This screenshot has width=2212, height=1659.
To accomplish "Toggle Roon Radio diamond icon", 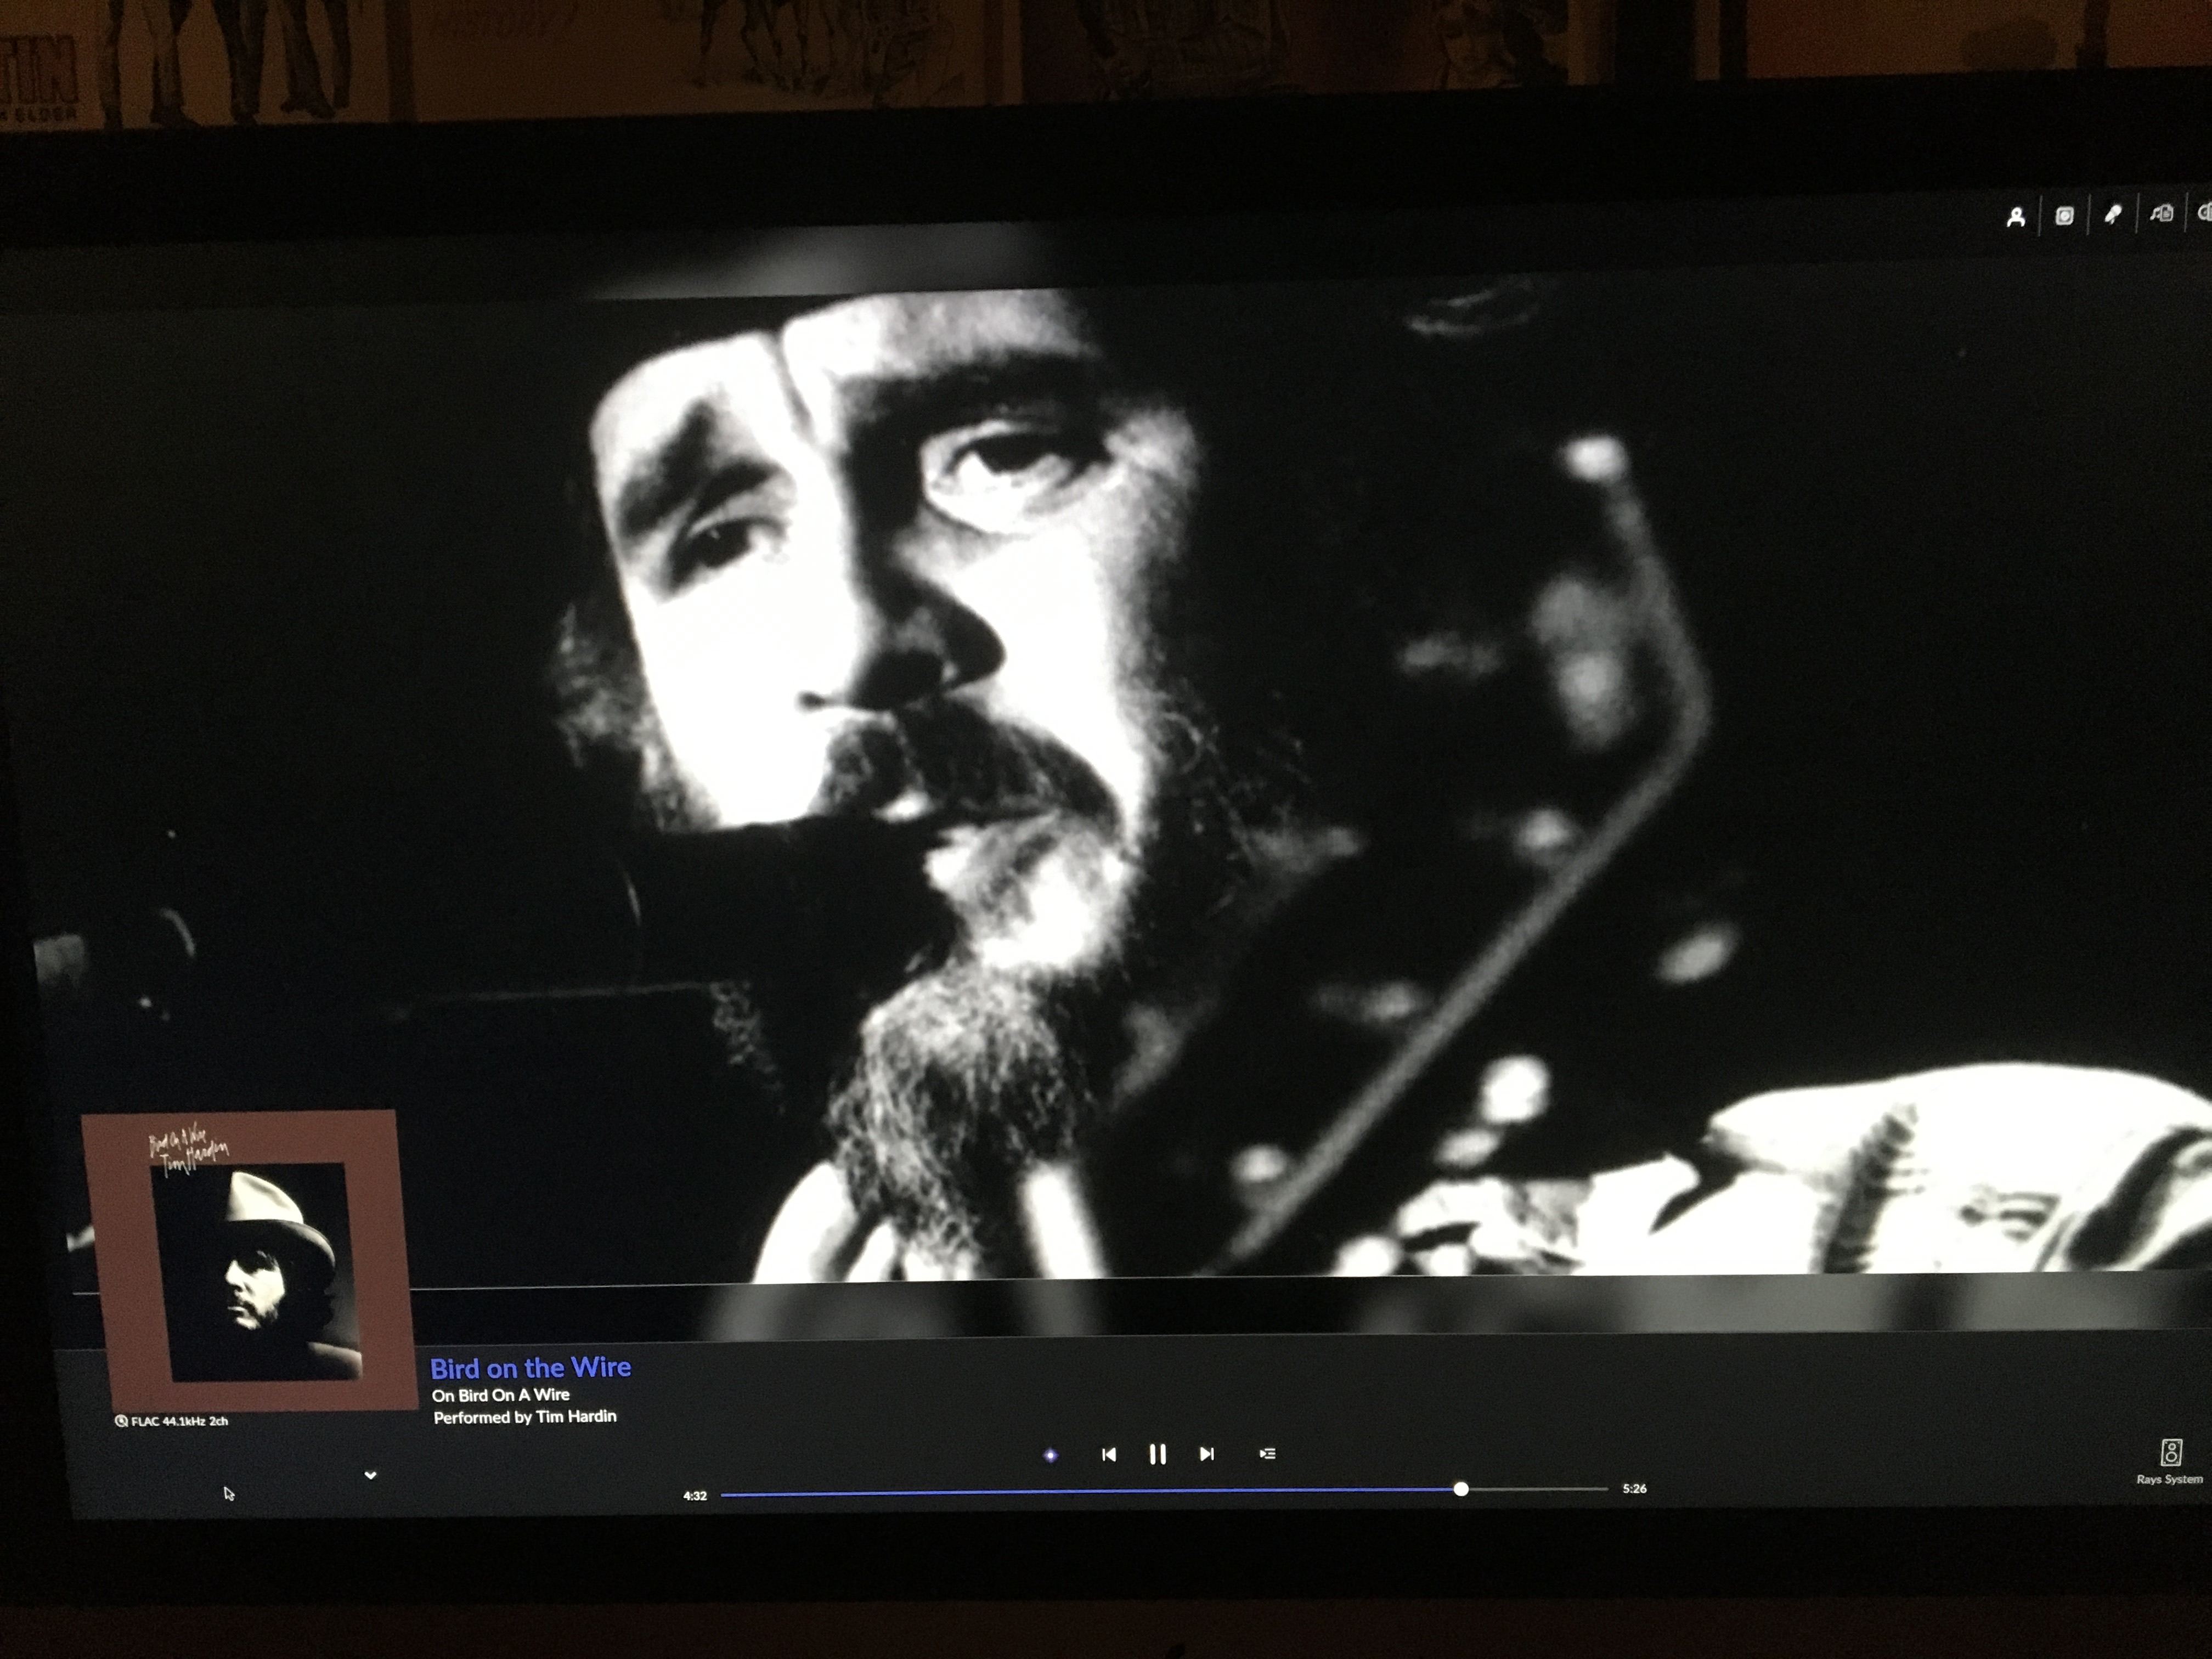I will 1050,1455.
